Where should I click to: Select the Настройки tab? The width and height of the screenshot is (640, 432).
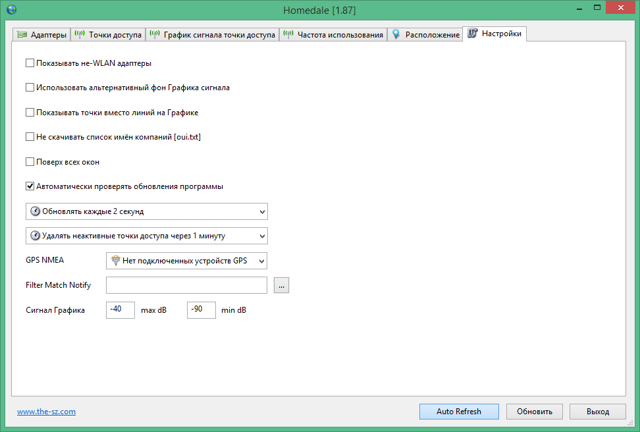pyautogui.click(x=501, y=34)
